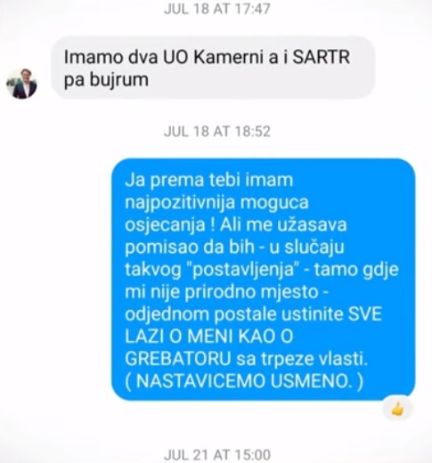
Task: Click the "Ja prema tebi imam" line
Action: 209,181
